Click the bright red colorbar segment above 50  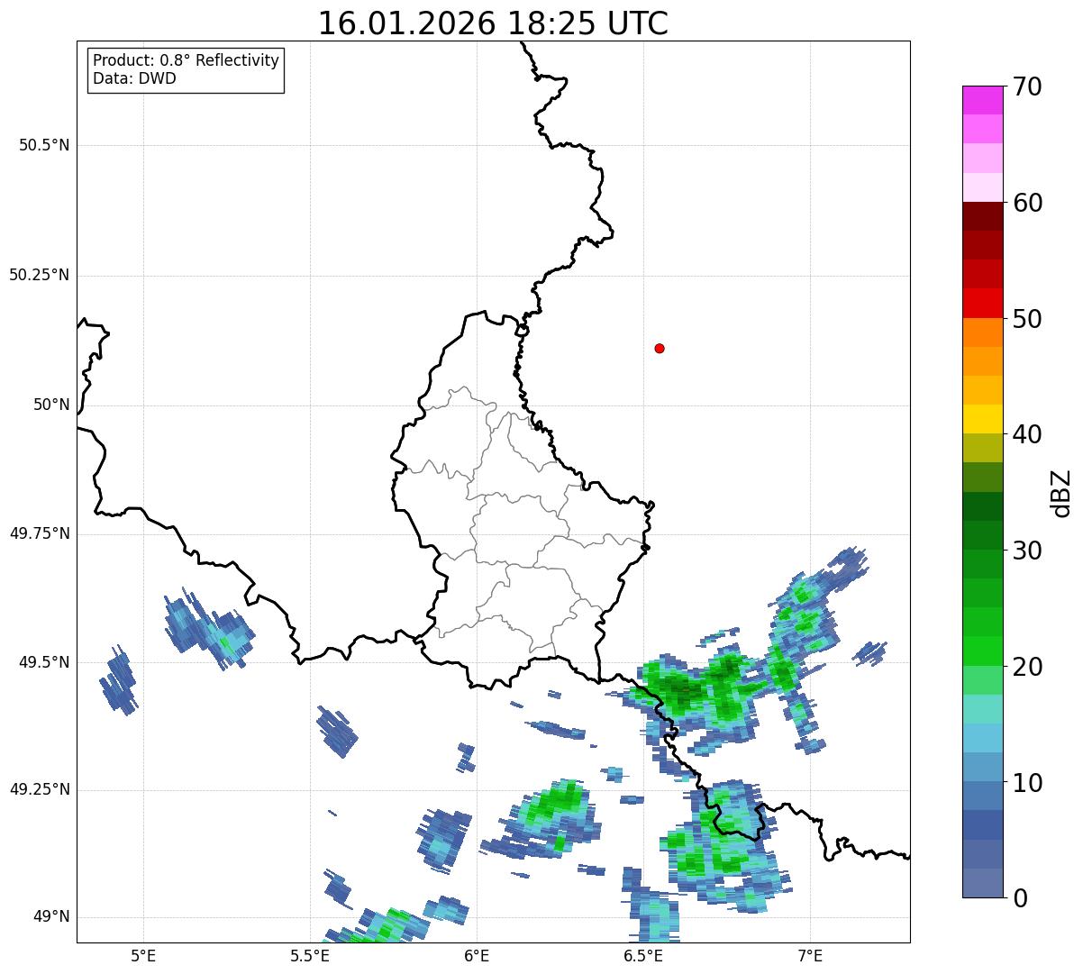982,303
